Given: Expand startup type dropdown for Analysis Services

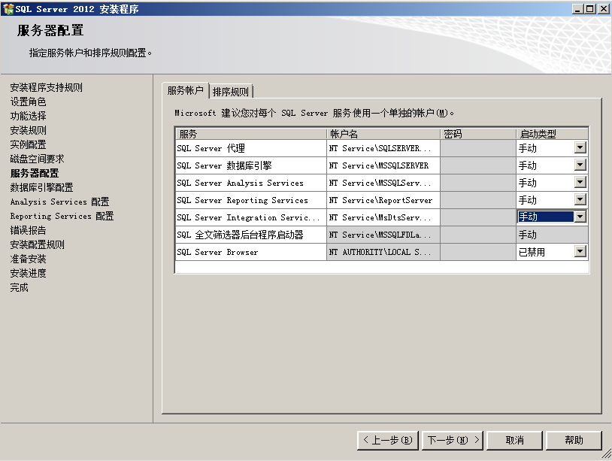Looking at the screenshot, I should click(x=580, y=182).
